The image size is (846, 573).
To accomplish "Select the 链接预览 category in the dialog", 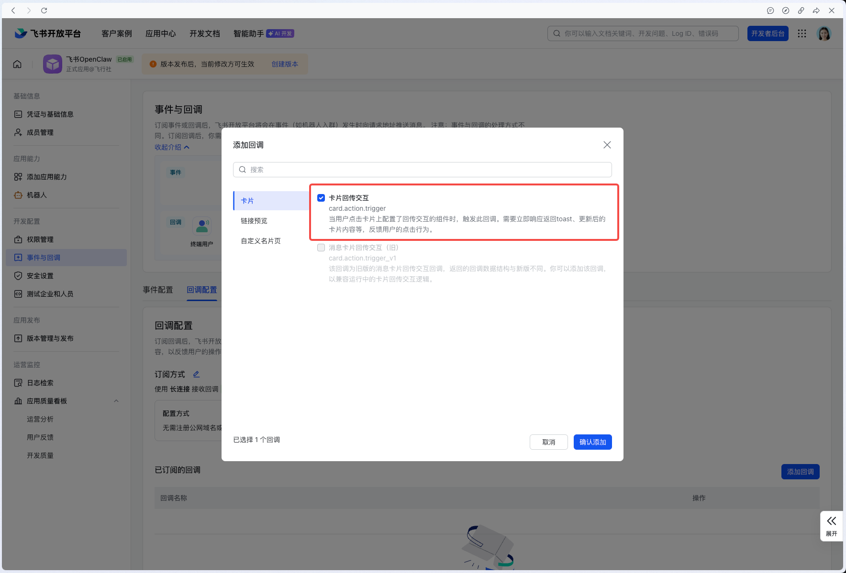I will point(254,220).
